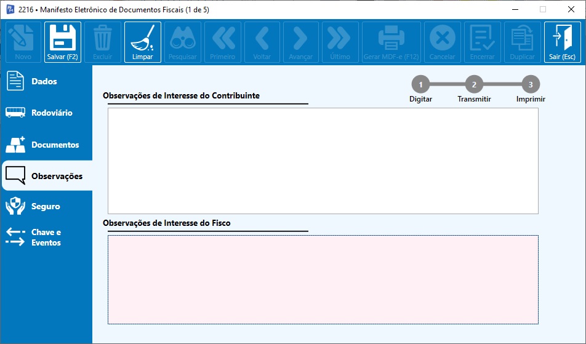Open the Rodoviário section

point(46,113)
